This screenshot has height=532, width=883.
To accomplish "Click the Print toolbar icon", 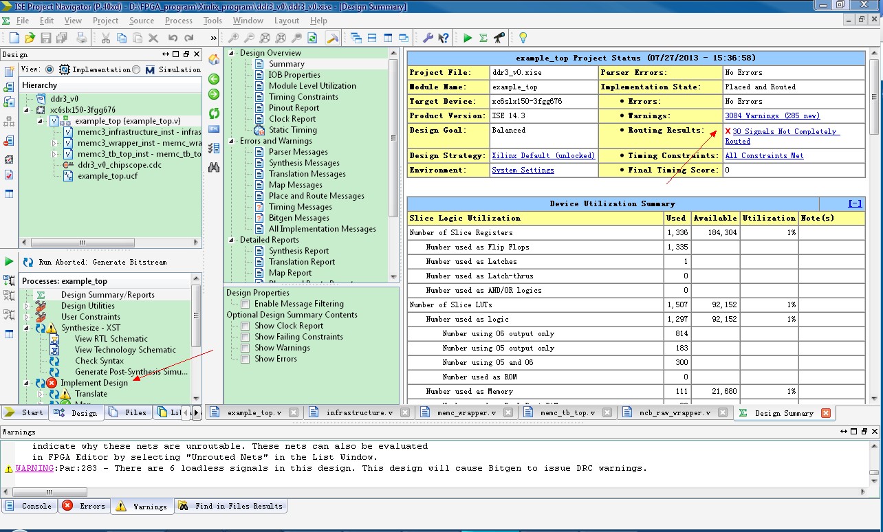I will point(81,38).
